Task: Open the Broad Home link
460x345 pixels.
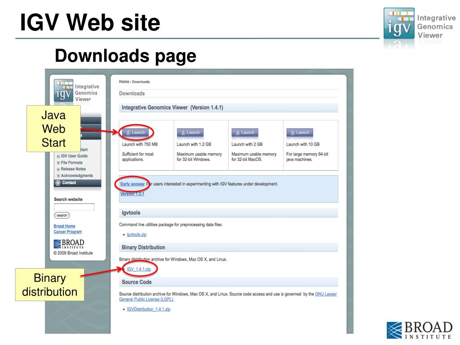Action: tap(64, 226)
